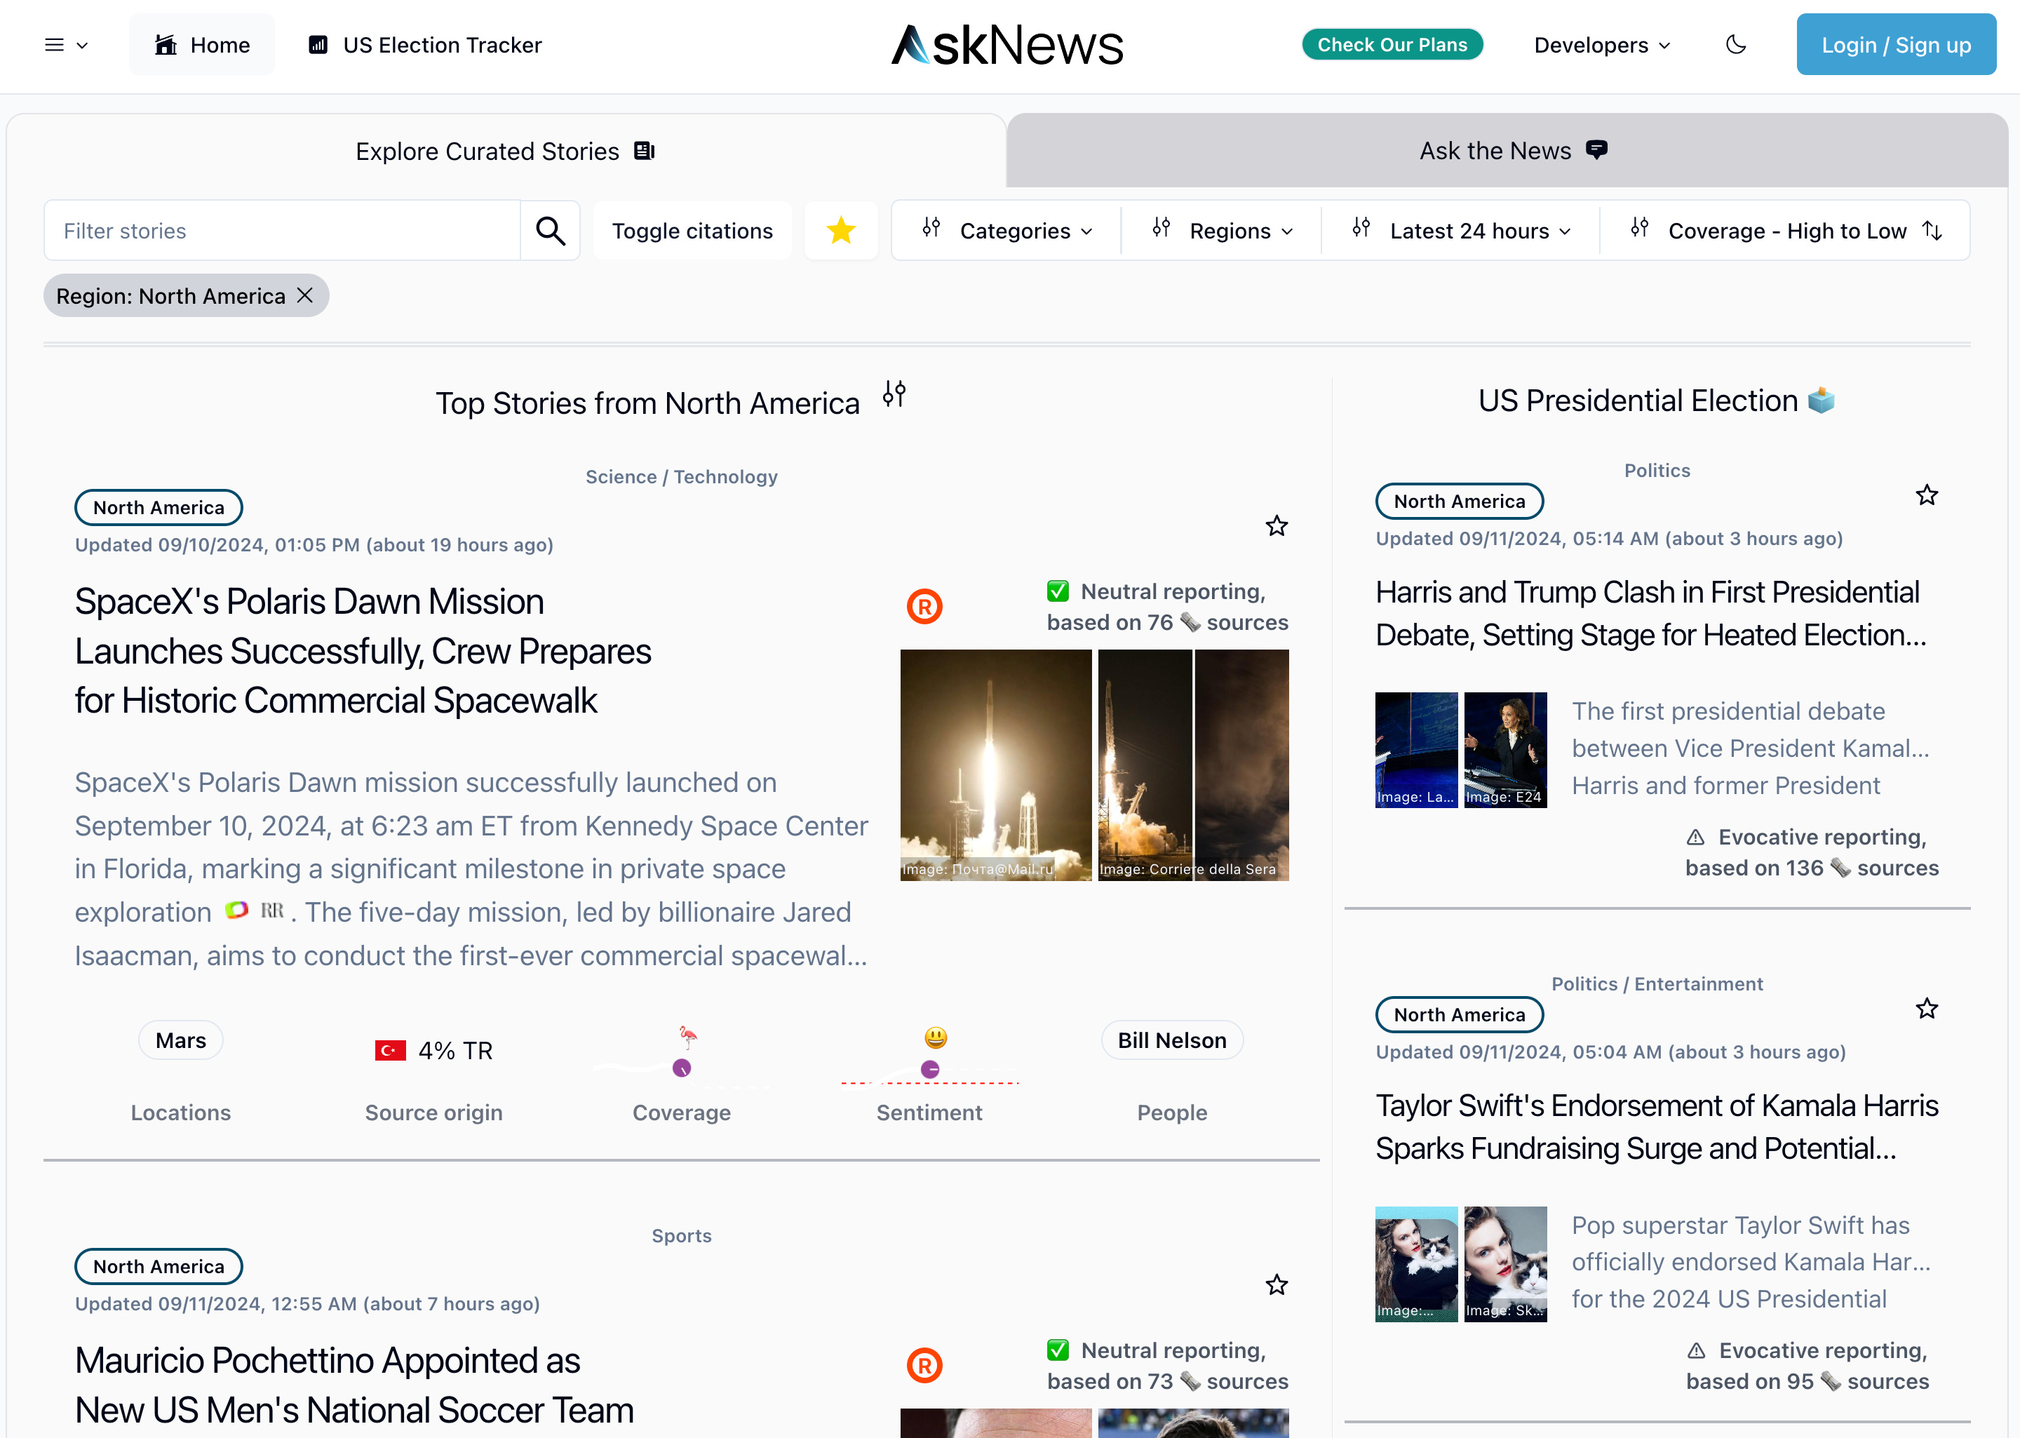This screenshot has height=1438, width=2020.
Task: Open the hamburger navigation menu
Action: [x=55, y=44]
